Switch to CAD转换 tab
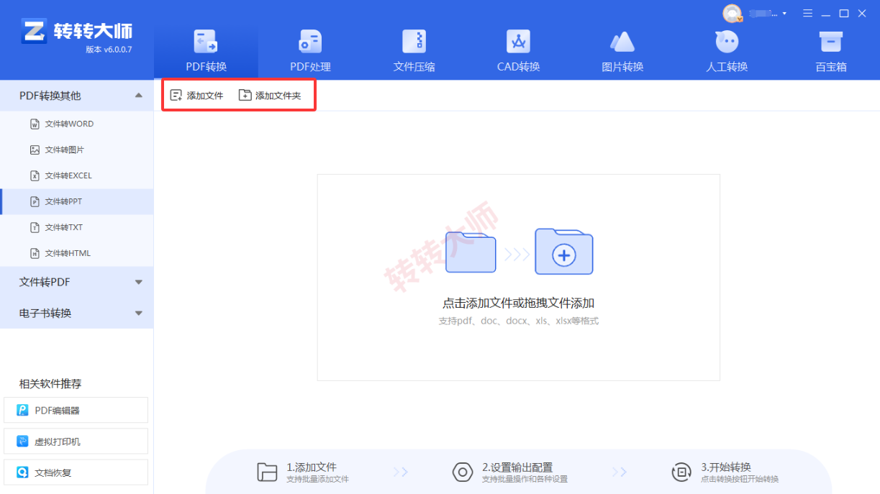 (518, 52)
